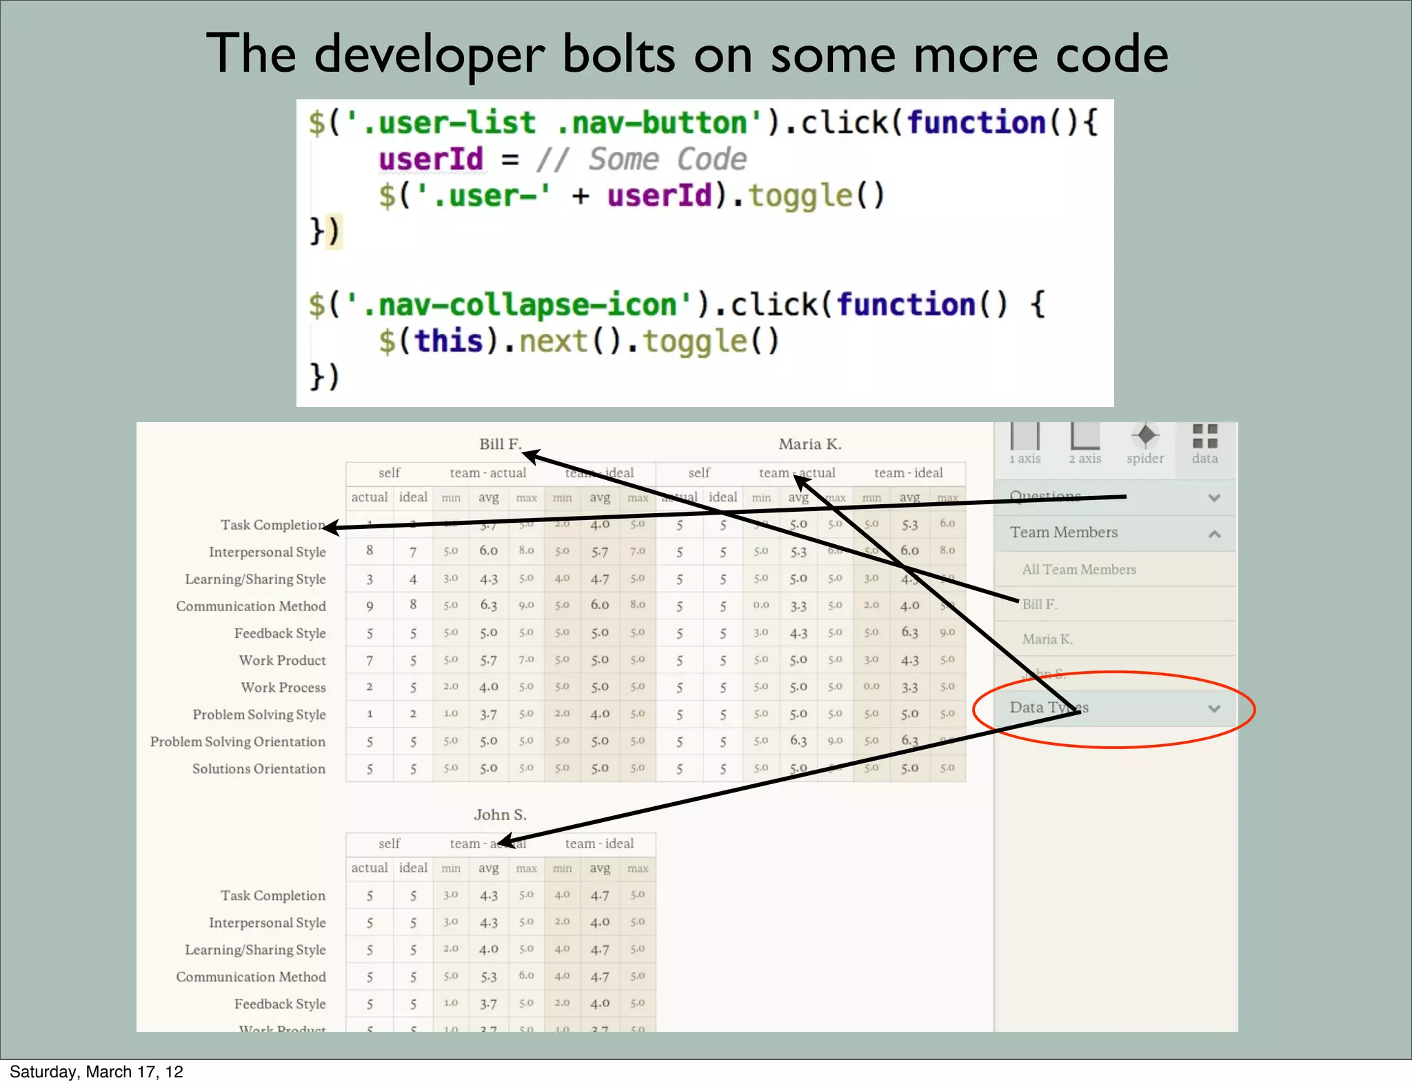This screenshot has height=1087, width=1412.
Task: Click the Bill F. table heading
Action: (501, 444)
